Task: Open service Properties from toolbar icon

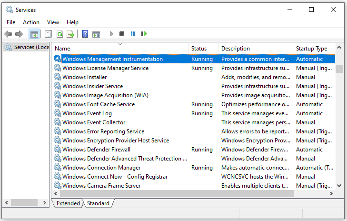Action: [48, 34]
